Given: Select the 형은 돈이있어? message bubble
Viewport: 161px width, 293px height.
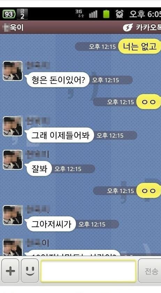Looking at the screenshot, I should (58, 80).
